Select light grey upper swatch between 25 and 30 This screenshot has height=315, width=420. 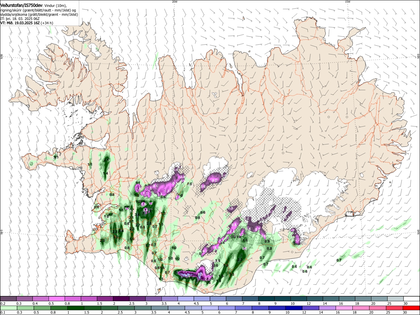pos(395,299)
